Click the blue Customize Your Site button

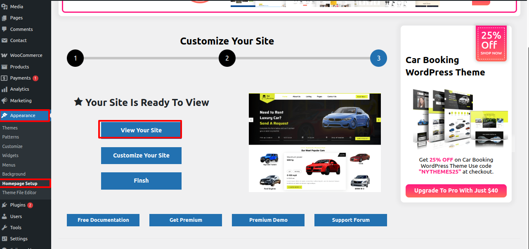141,155
